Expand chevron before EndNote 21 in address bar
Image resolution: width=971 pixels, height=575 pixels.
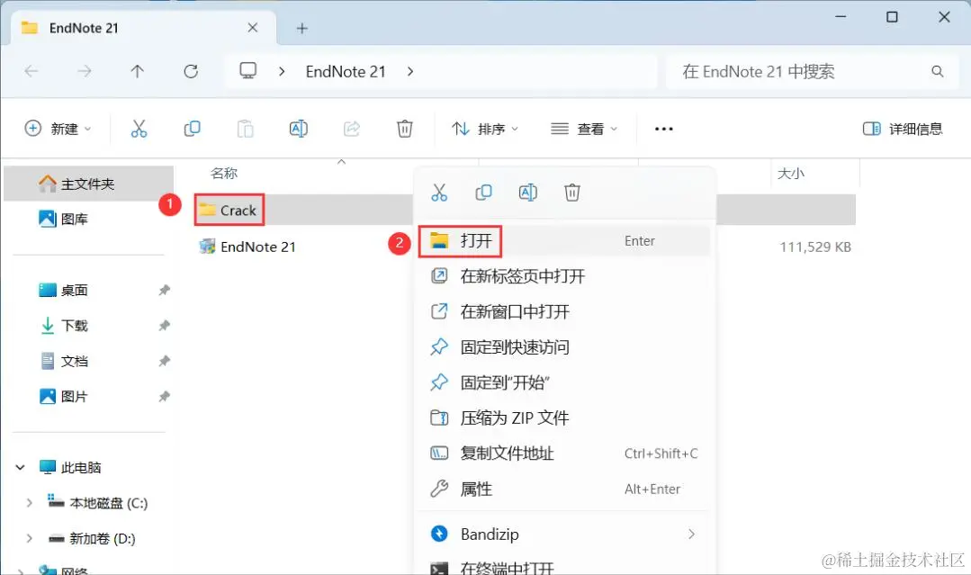click(282, 71)
